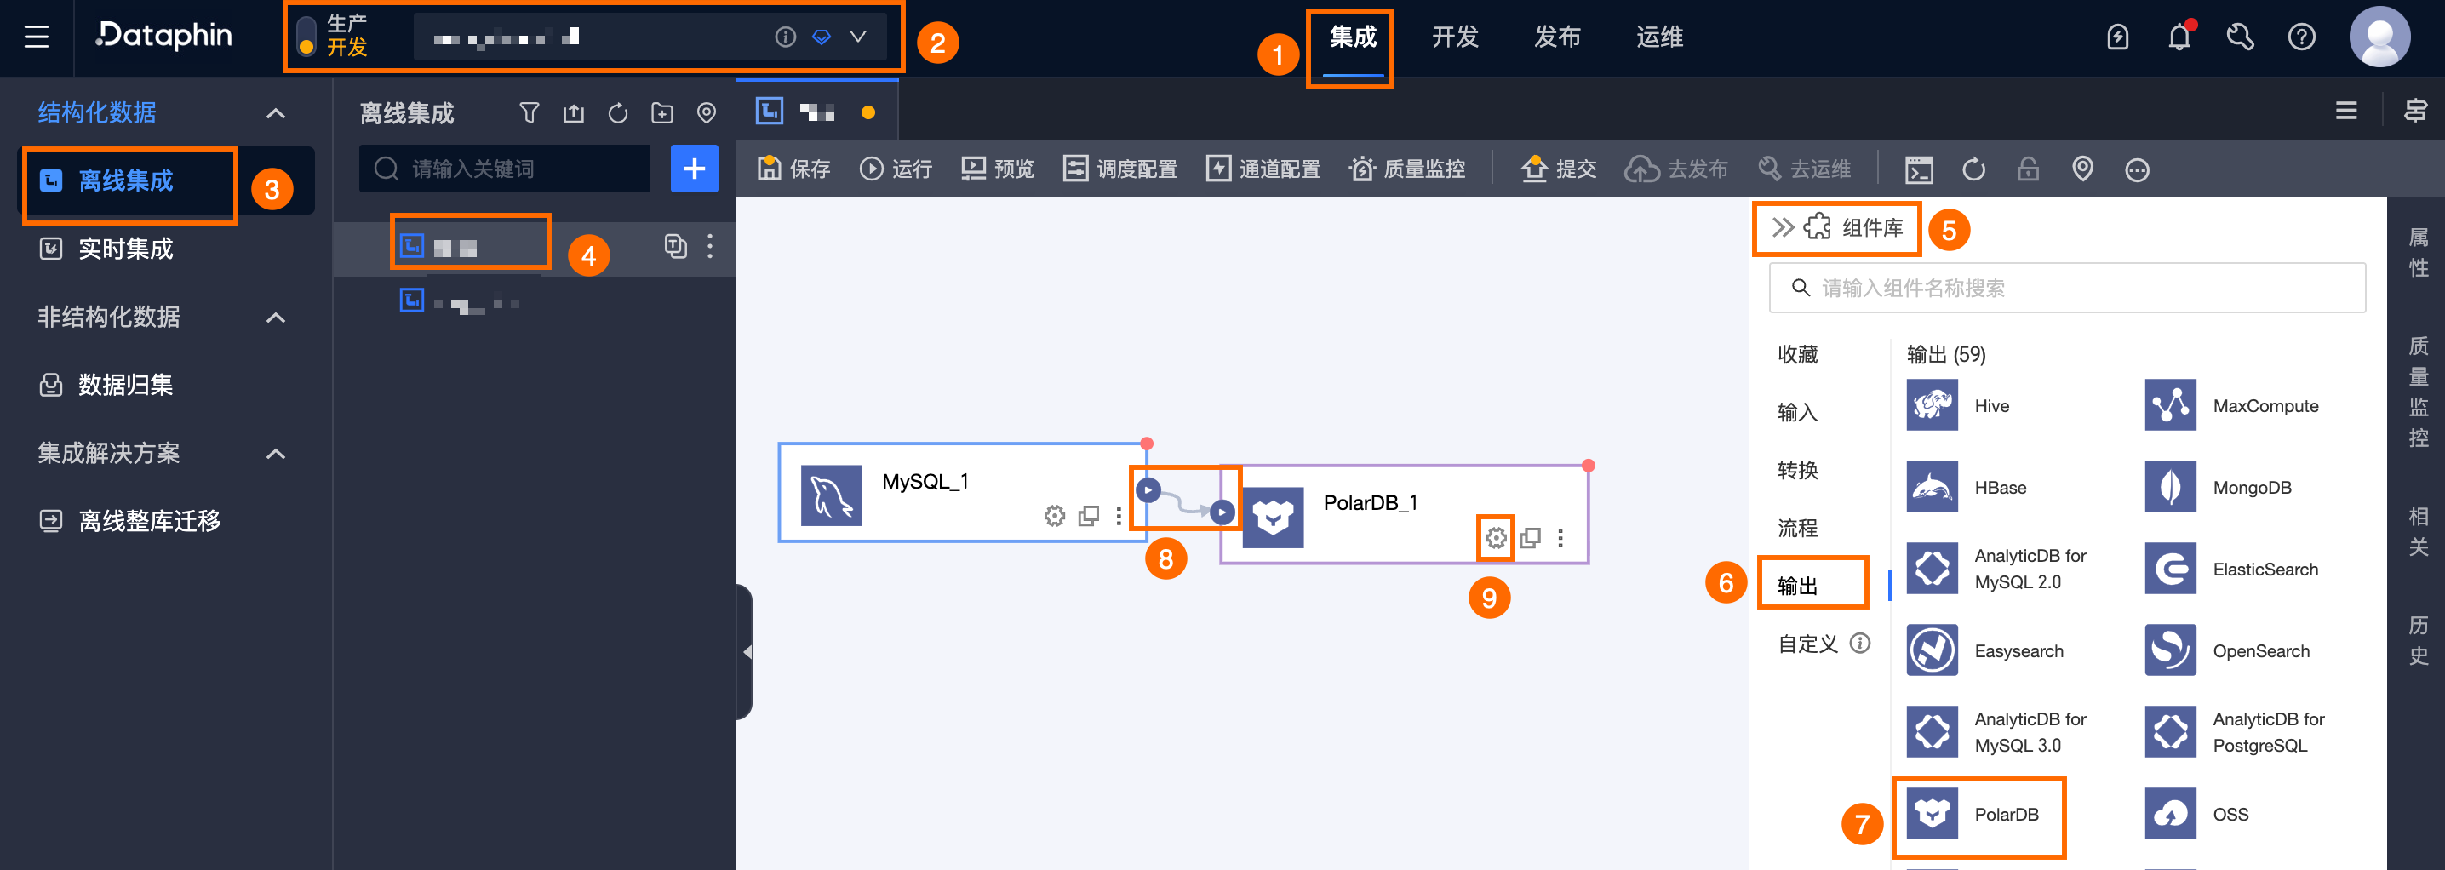Open the lightning quick-action icon
This screenshot has width=2445, height=870.
pos(2117,37)
